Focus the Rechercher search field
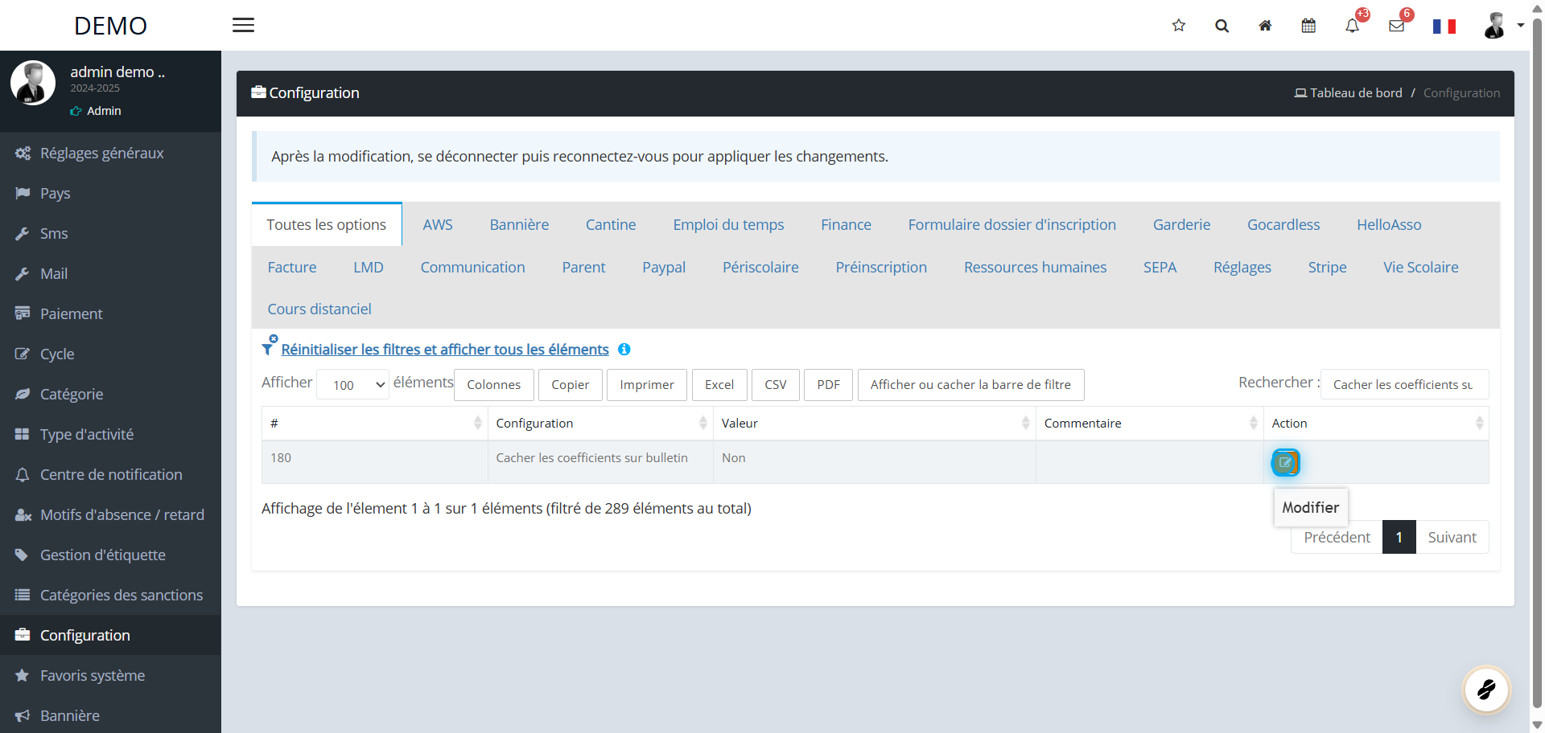 (1404, 384)
